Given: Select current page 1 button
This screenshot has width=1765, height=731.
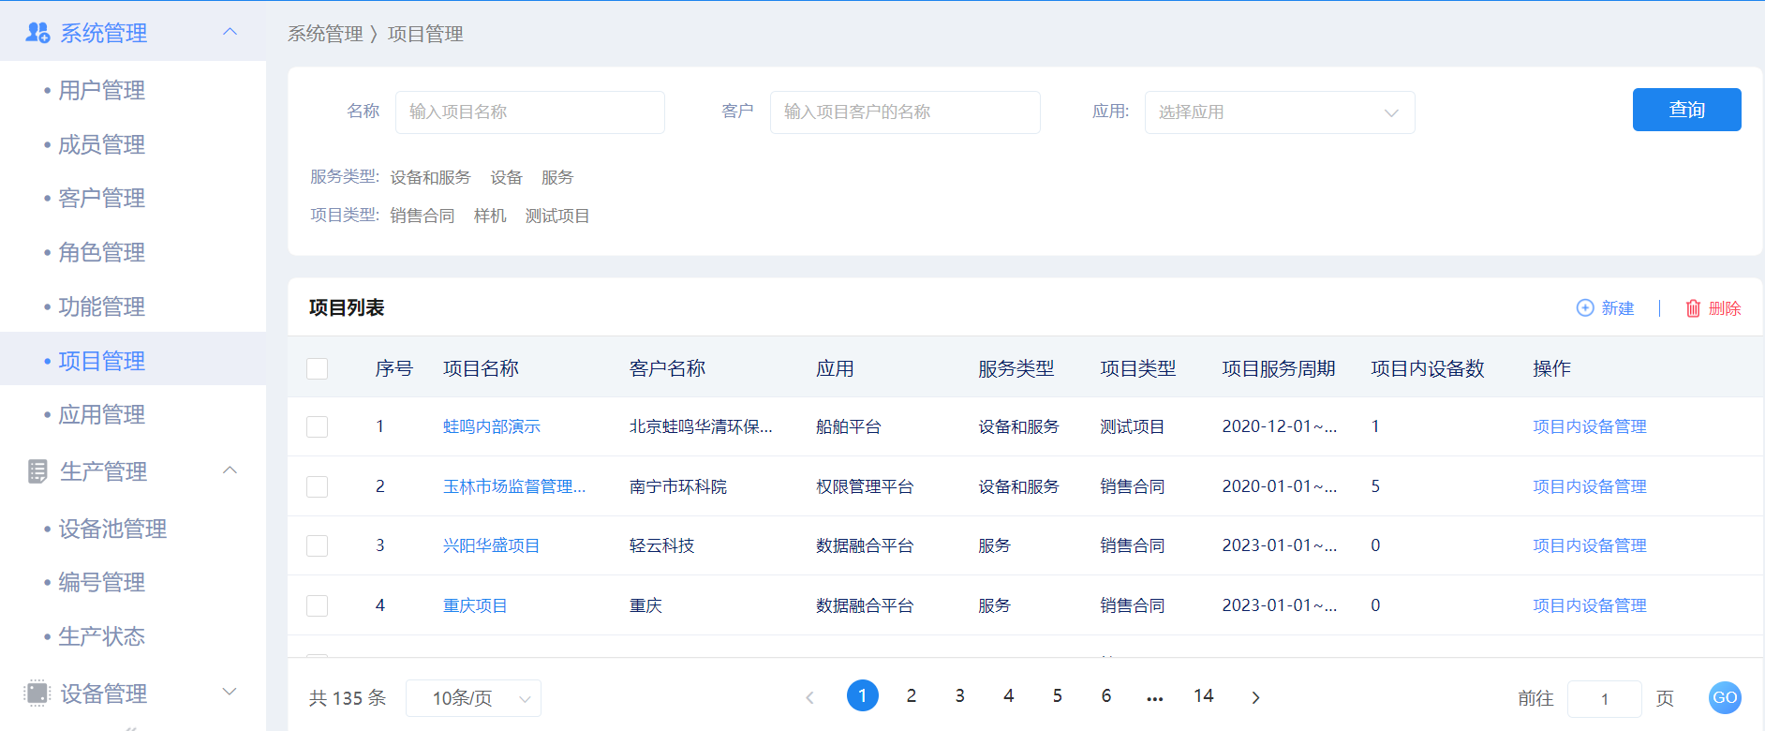Looking at the screenshot, I should pyautogui.click(x=863, y=695).
